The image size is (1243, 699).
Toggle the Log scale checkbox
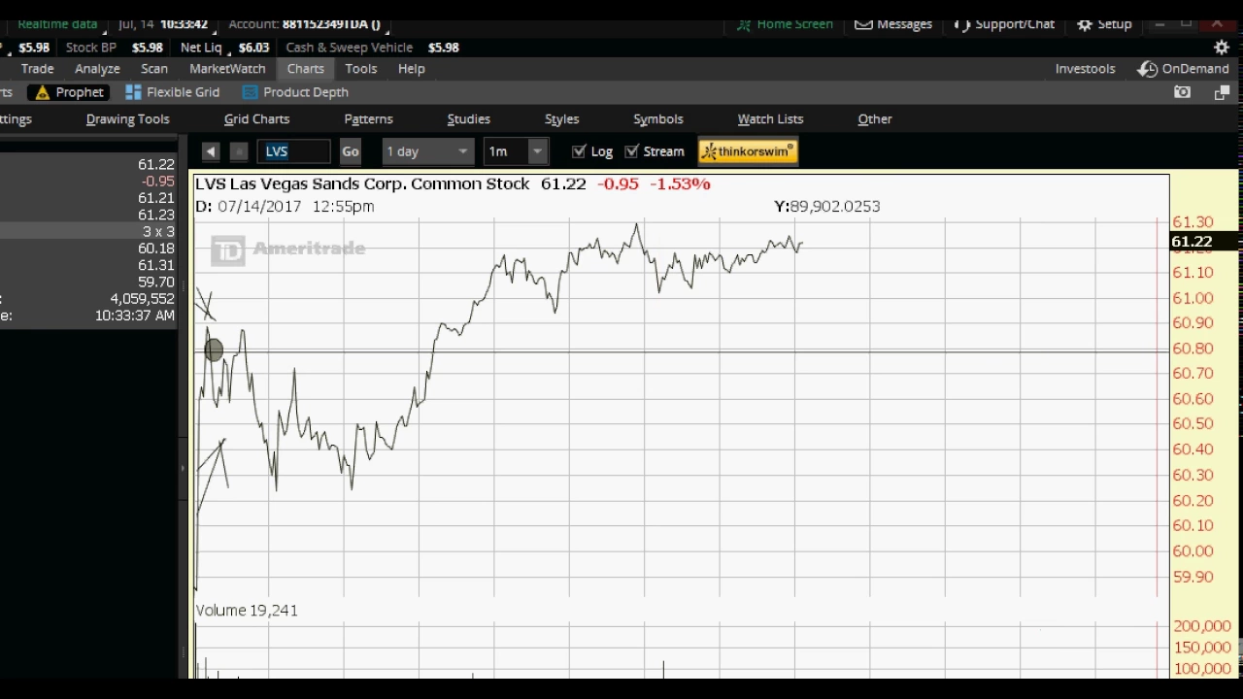[x=580, y=151]
